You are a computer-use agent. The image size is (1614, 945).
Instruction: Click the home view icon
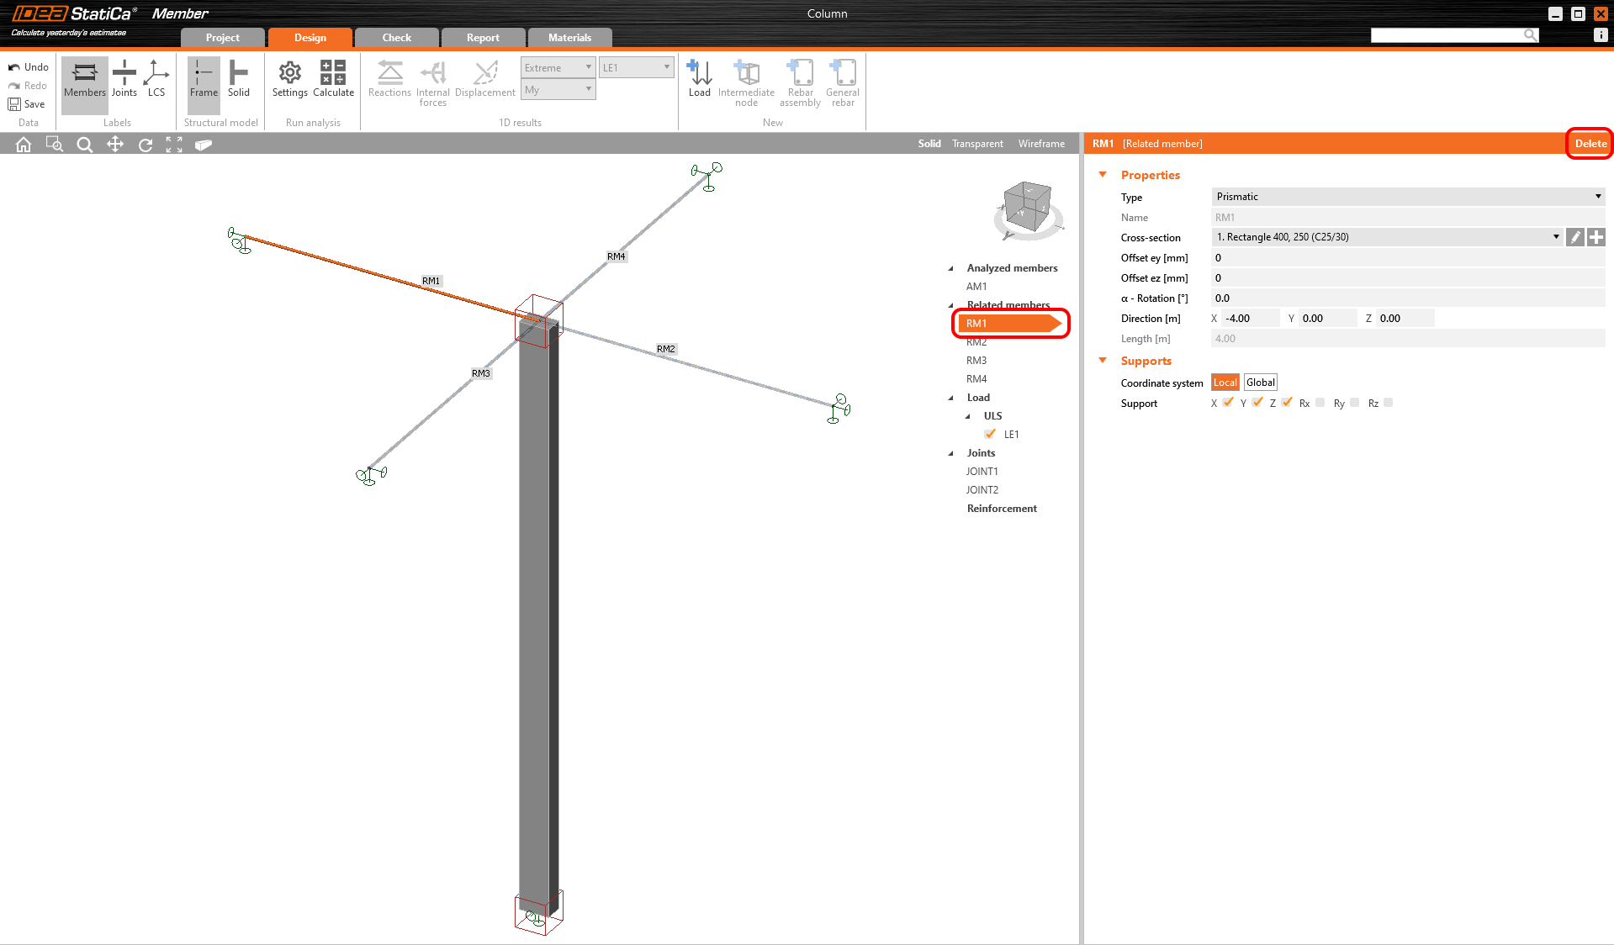tap(24, 145)
